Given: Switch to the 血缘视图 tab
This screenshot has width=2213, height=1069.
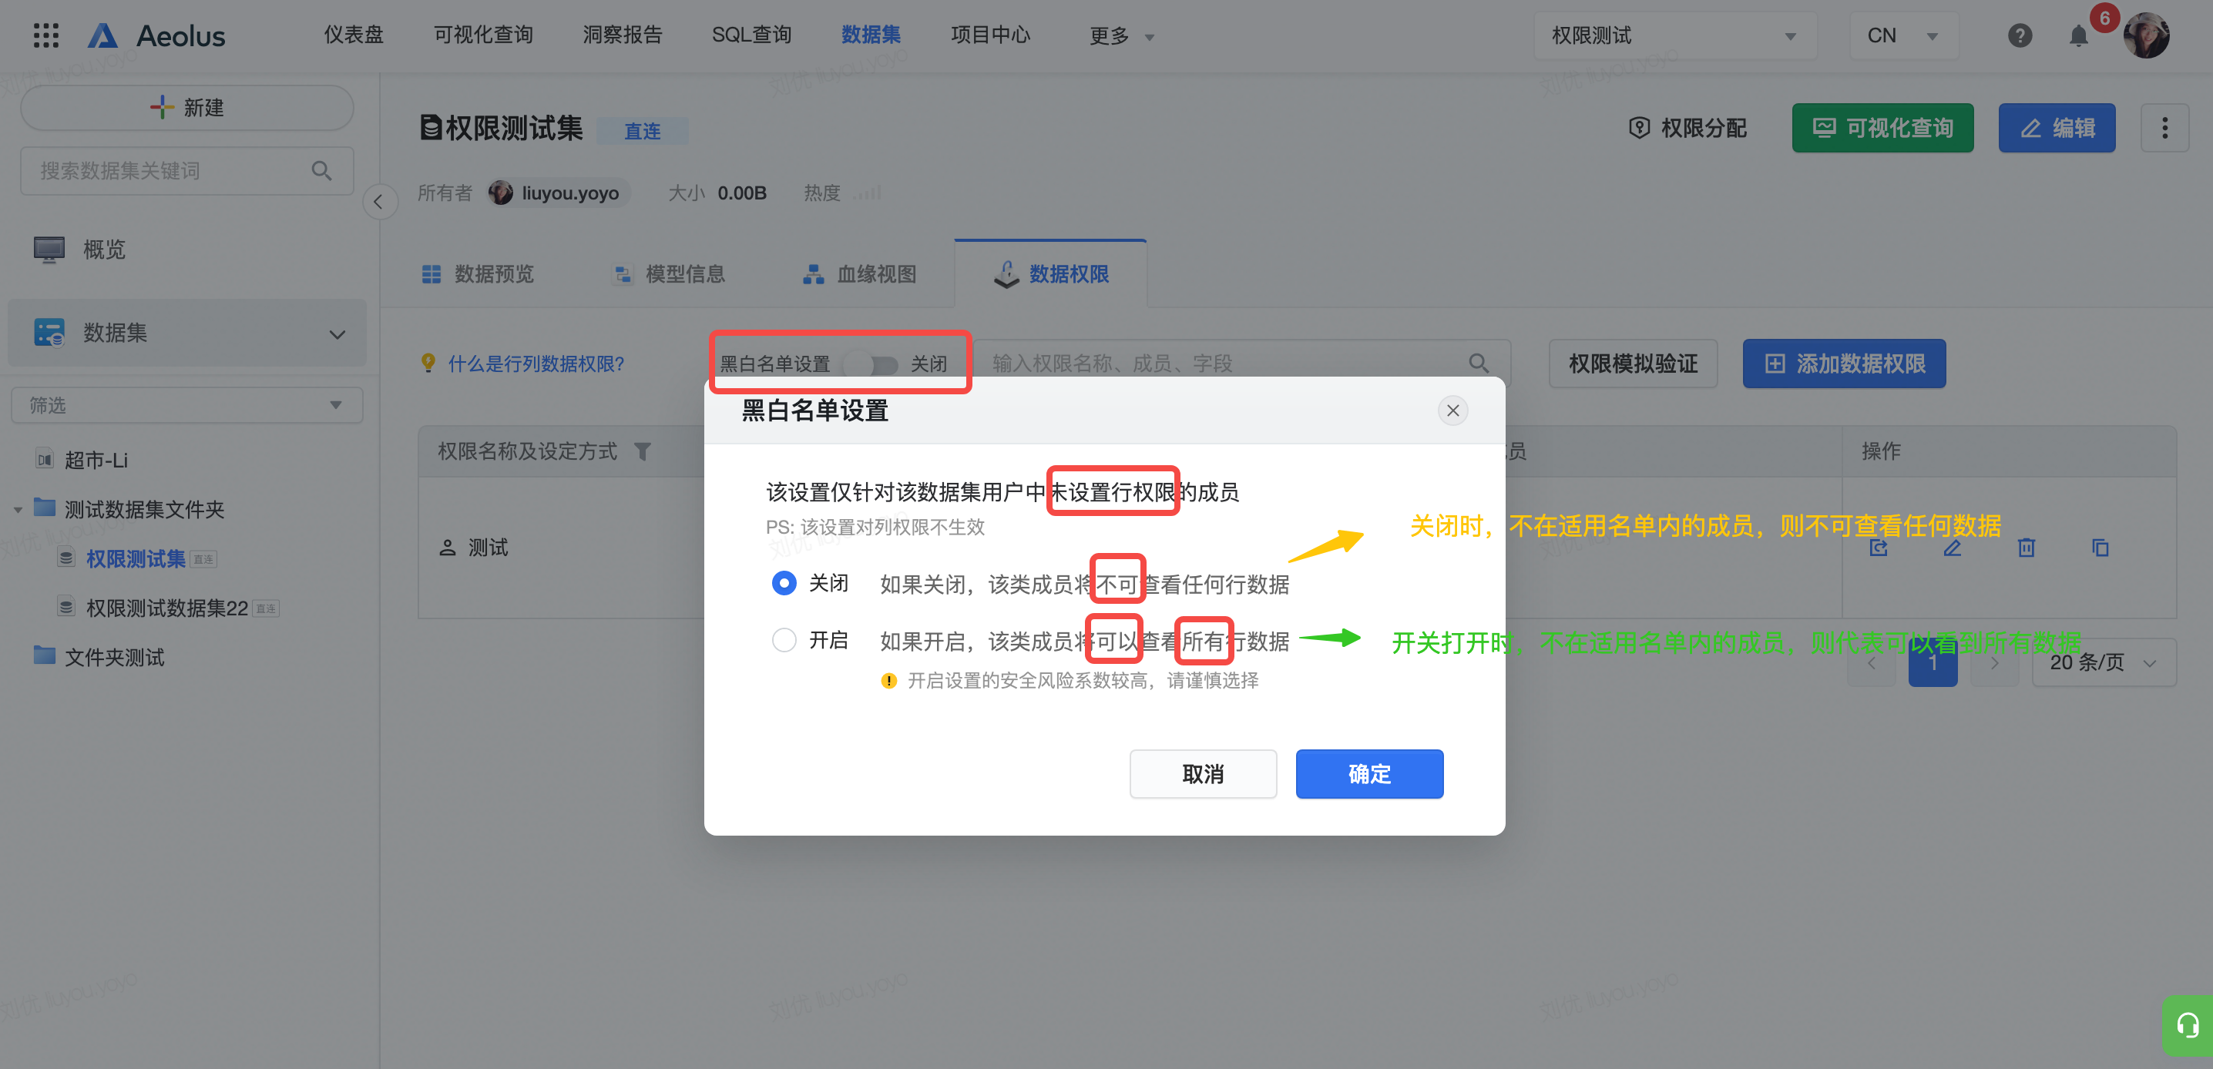Looking at the screenshot, I should [x=859, y=274].
